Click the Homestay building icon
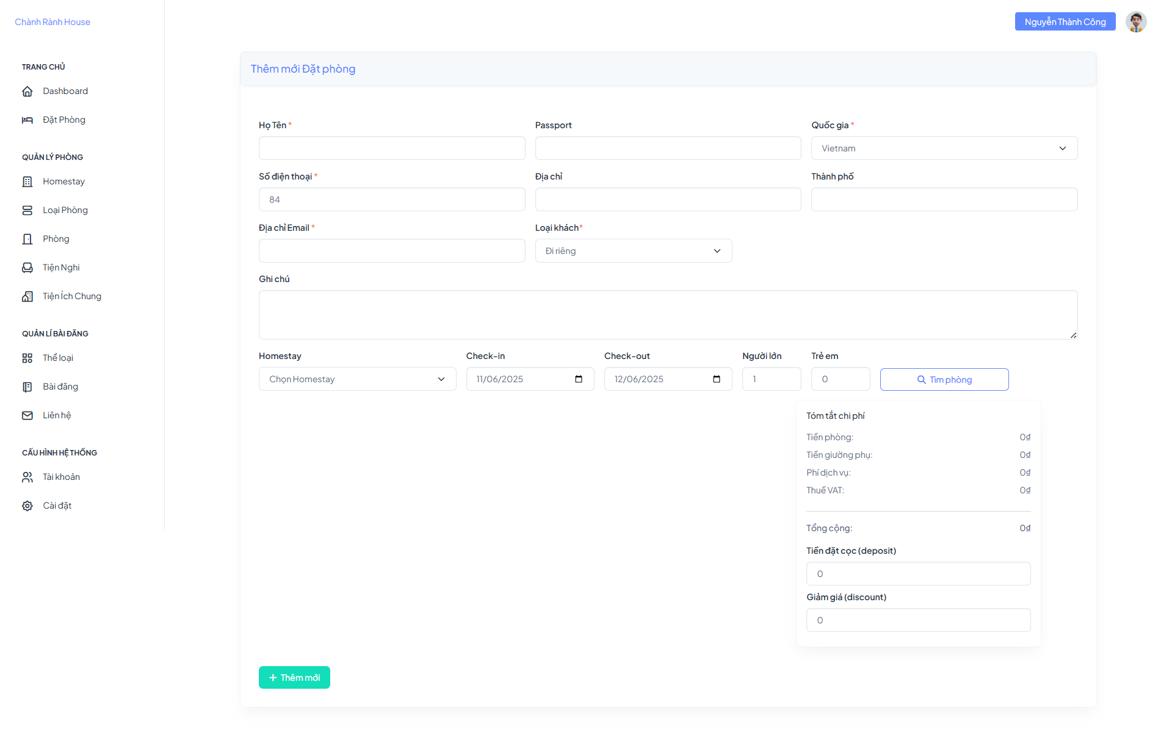The image size is (1172, 740). tap(27, 182)
